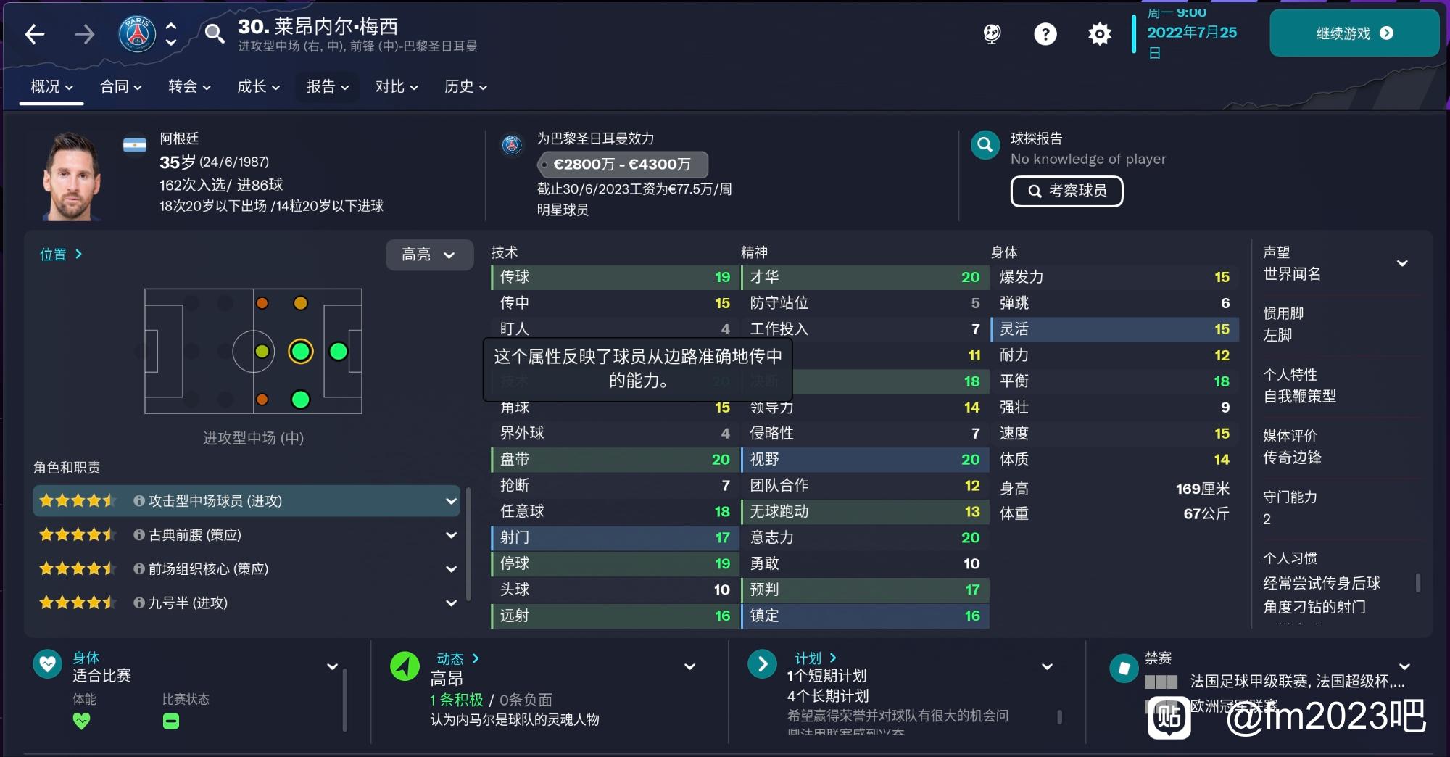Select the striker position dot on pitch
The height and width of the screenshot is (757, 1450).
339,352
